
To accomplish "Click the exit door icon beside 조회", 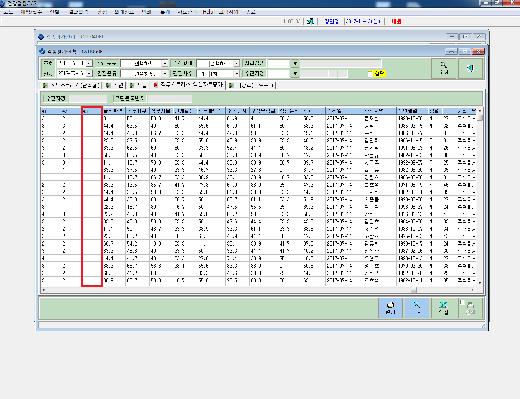I will point(470,68).
